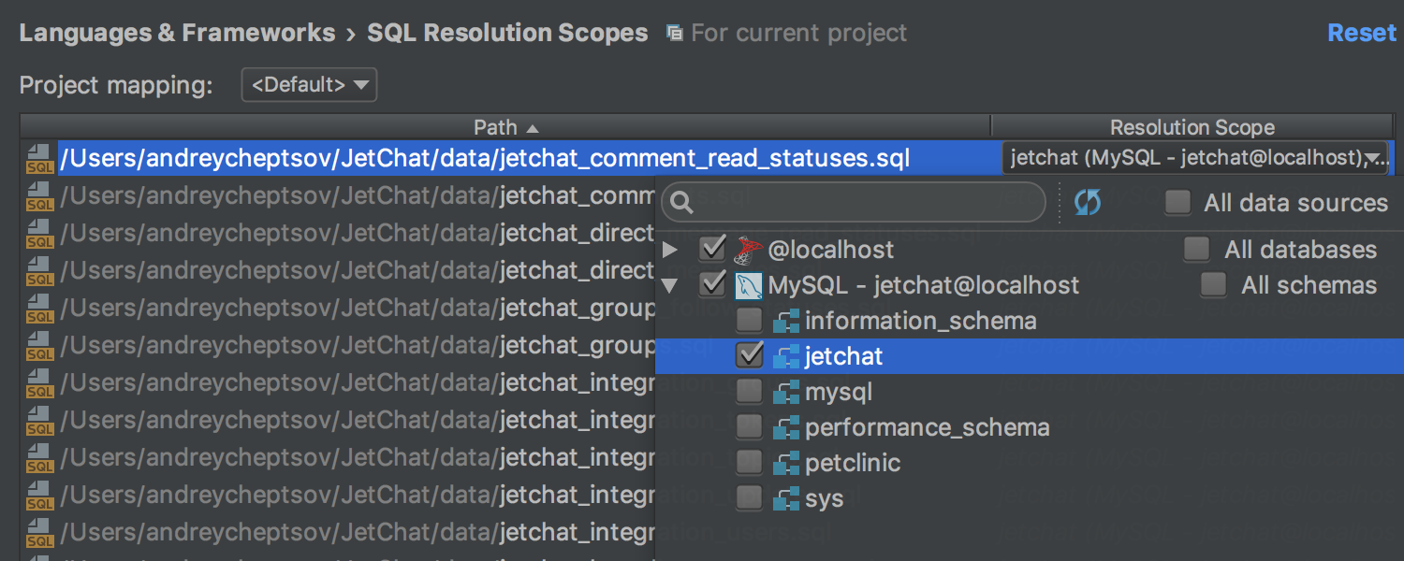Collapse the MySQL - jetchat@localhost node
The width and height of the screenshot is (1404, 561).
(x=670, y=286)
